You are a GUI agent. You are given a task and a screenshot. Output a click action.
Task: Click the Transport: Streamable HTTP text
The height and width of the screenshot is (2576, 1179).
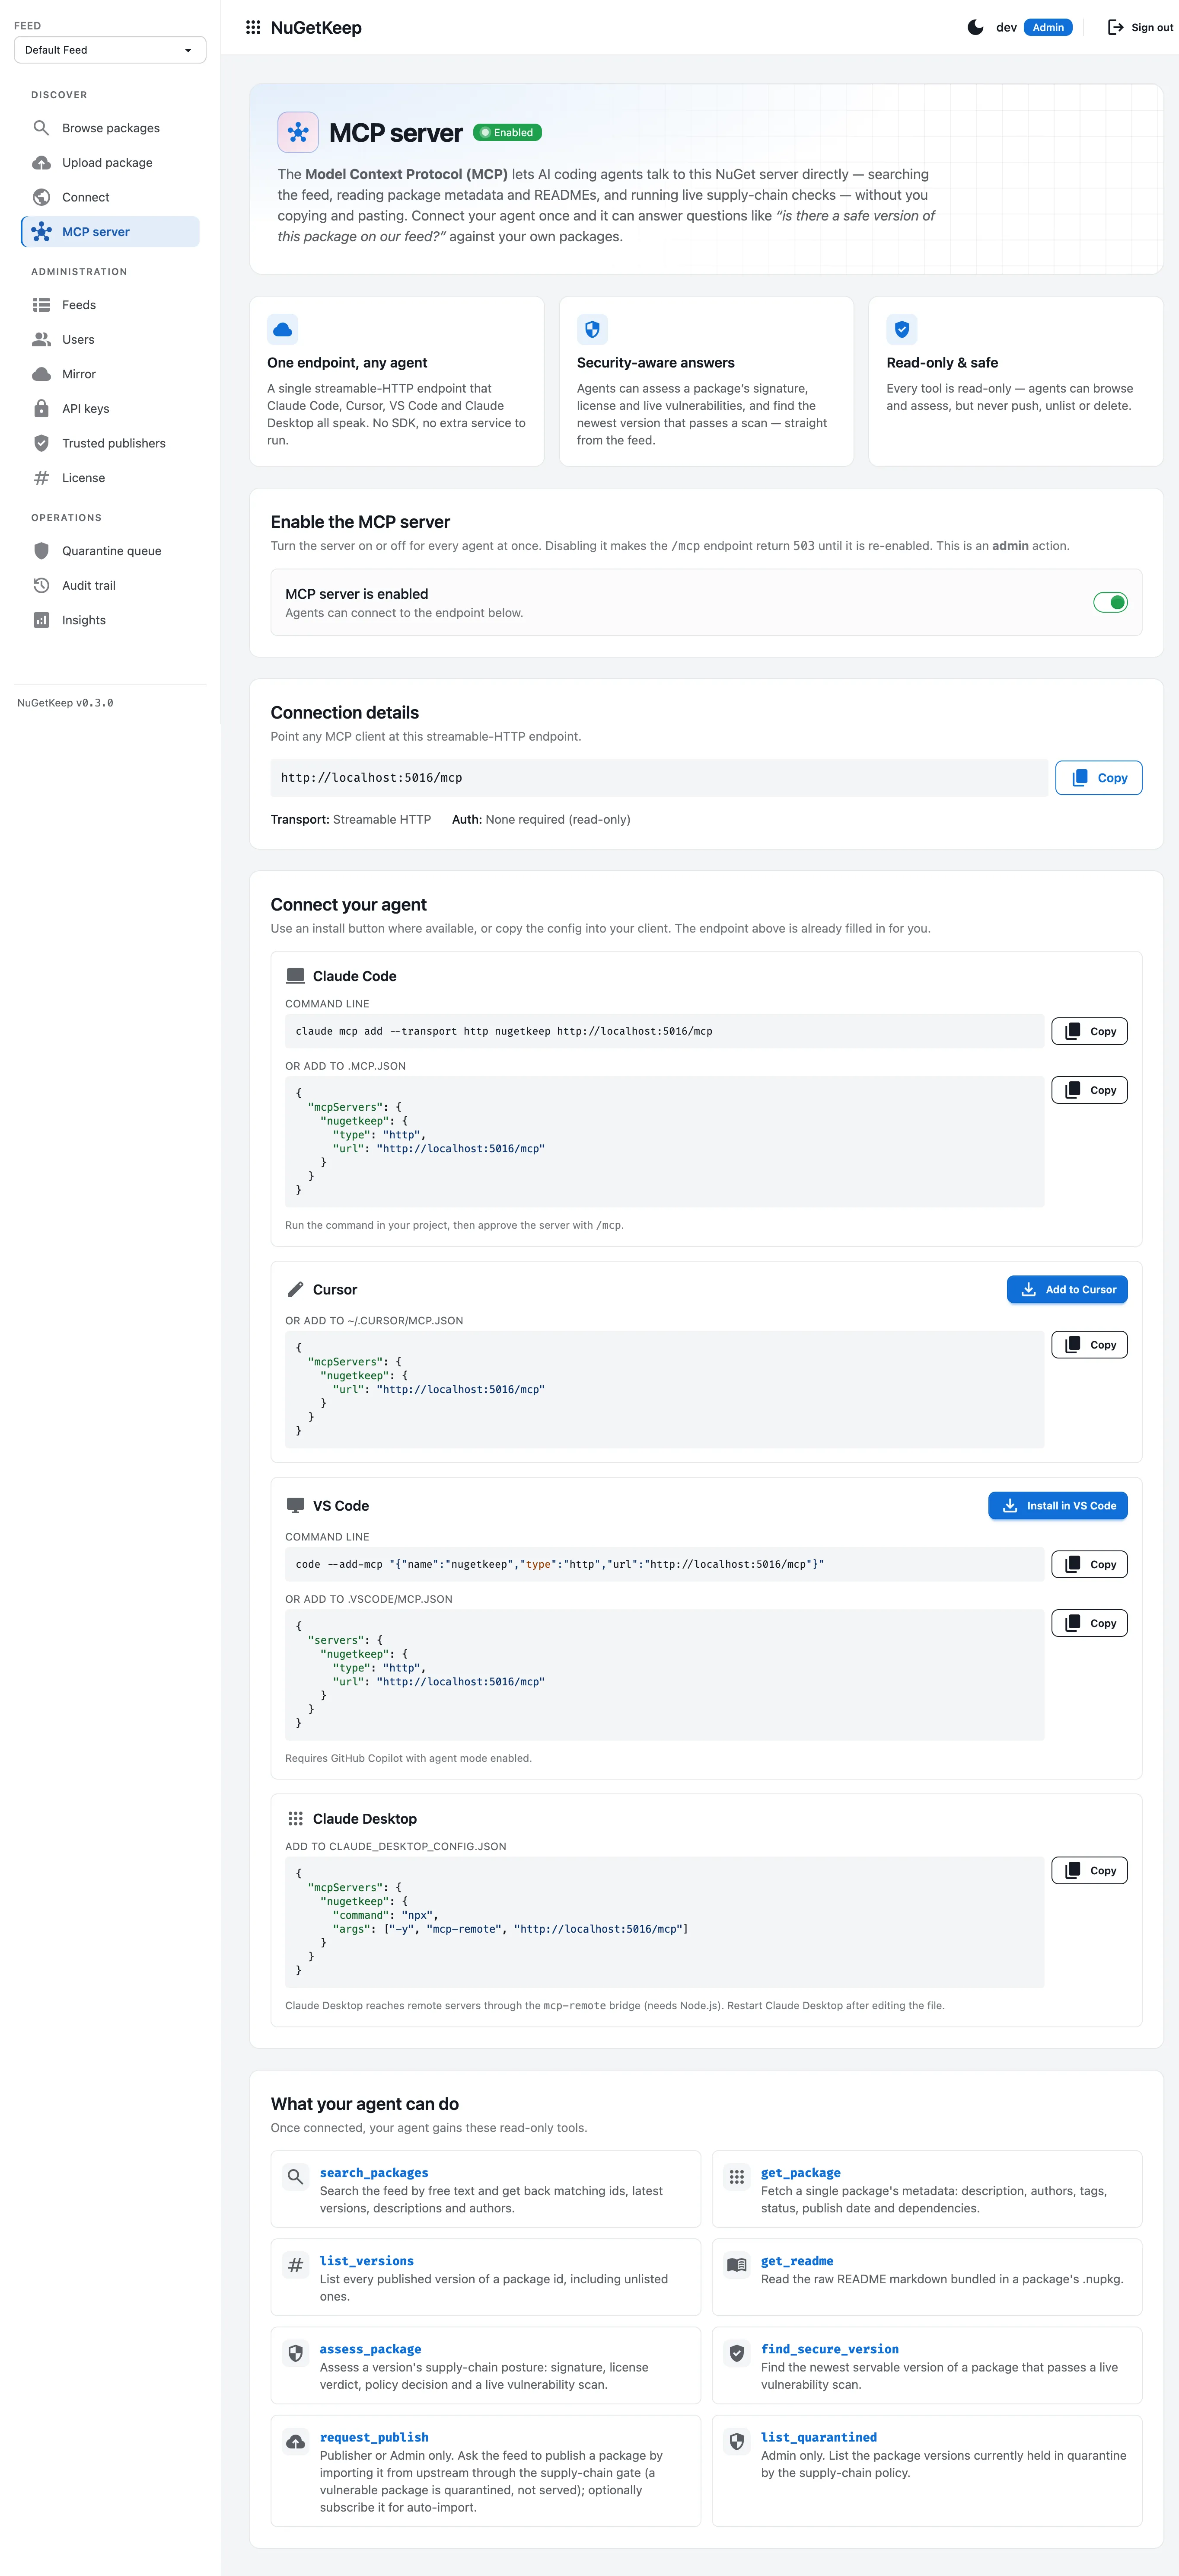[x=351, y=819]
